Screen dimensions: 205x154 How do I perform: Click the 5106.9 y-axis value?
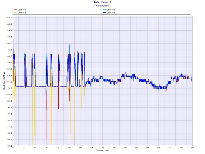click(9, 31)
